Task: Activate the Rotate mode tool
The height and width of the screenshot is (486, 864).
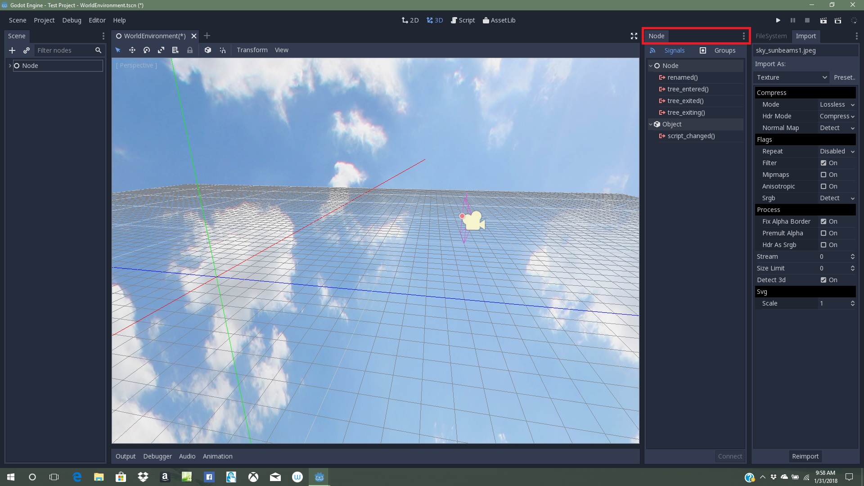Action: [147, 50]
